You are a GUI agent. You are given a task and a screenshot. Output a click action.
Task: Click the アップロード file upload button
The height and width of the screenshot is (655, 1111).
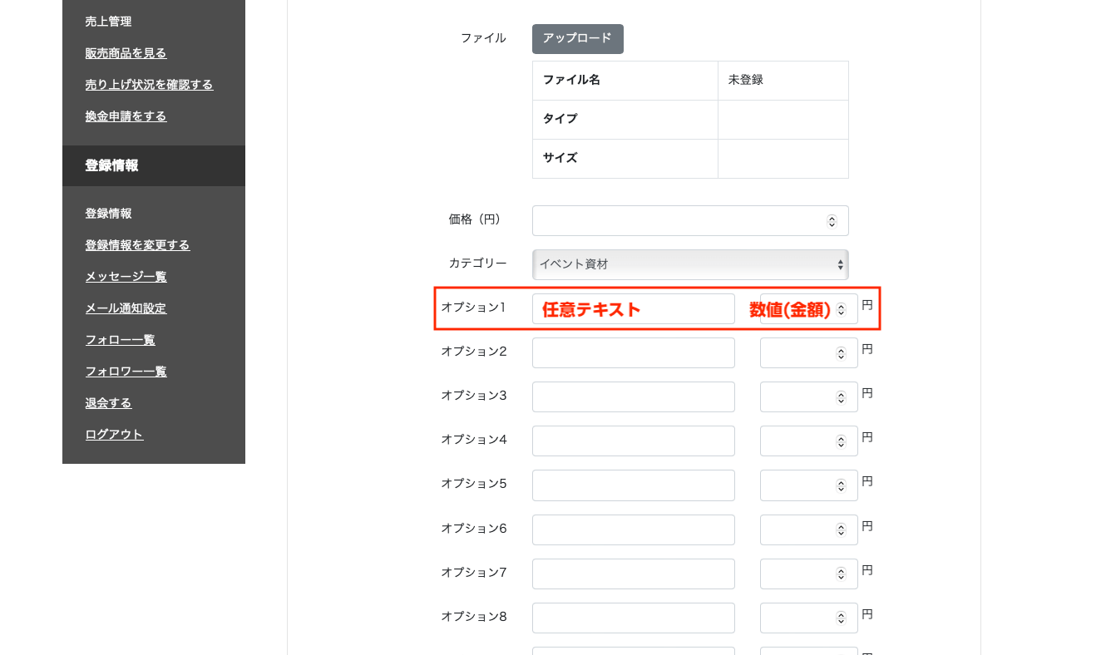tap(577, 38)
